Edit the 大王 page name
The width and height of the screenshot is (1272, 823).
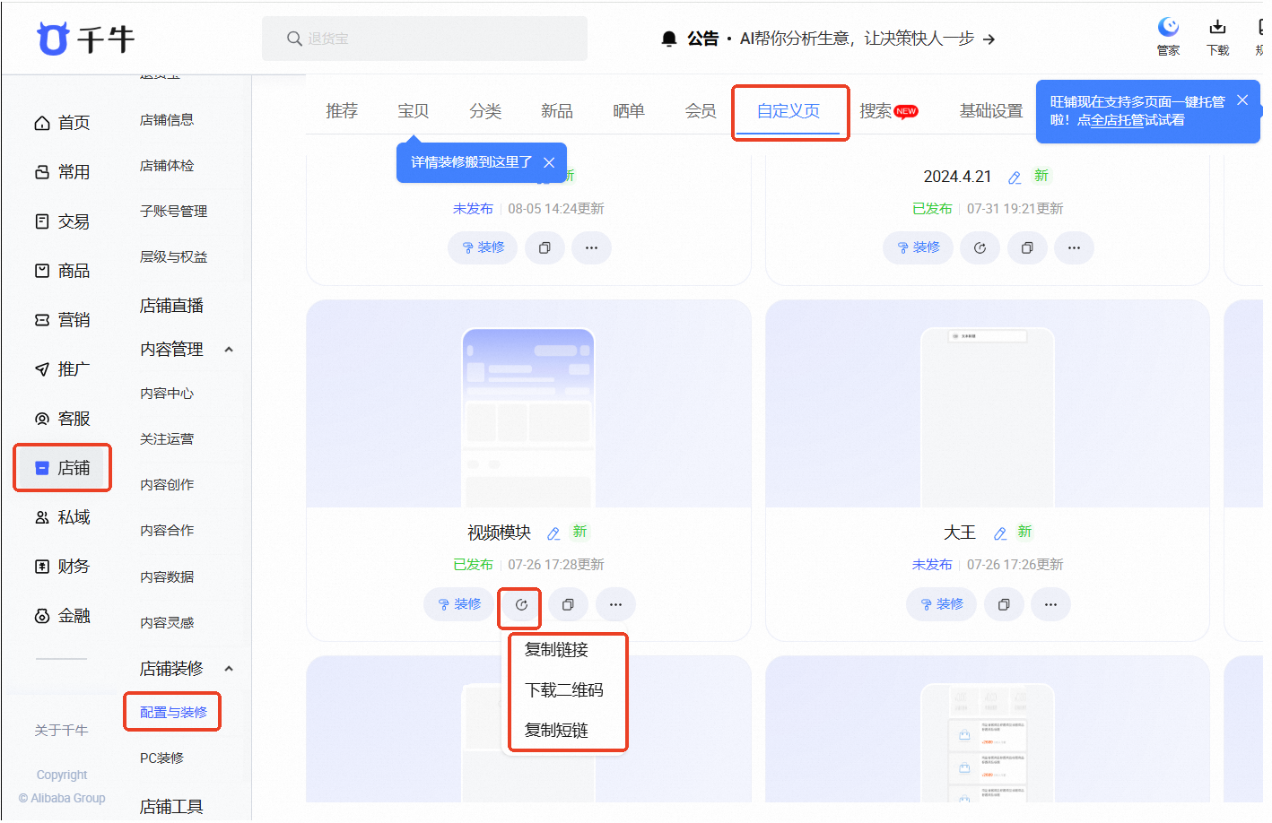coord(1000,533)
